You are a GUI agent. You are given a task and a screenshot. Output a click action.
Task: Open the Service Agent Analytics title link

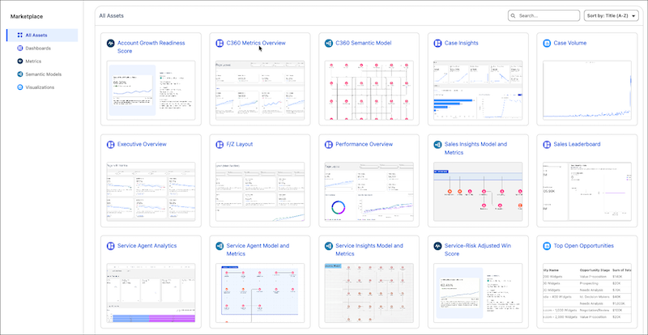tap(147, 245)
